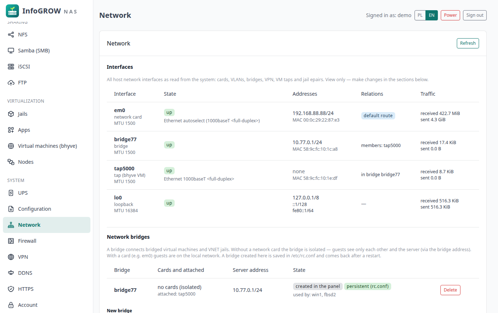The height and width of the screenshot is (313, 498).
Task: Click the Sign out button
Action: [475, 15]
